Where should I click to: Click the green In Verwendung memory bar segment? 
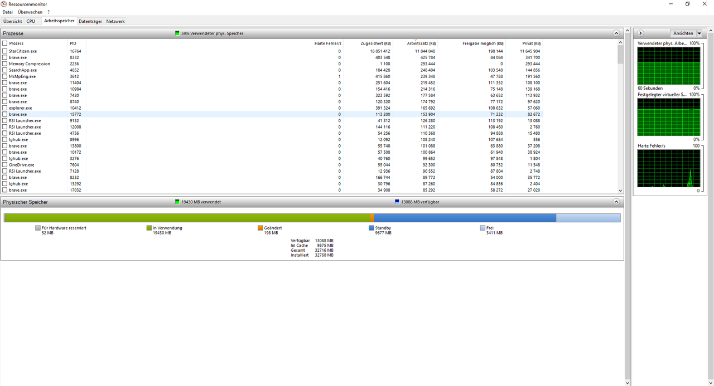pyautogui.click(x=187, y=218)
